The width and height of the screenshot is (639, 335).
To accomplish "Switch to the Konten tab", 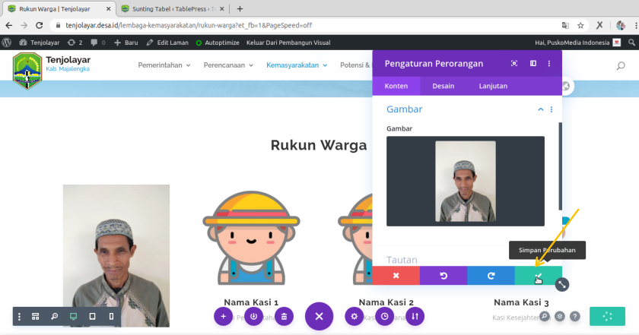I will (x=396, y=86).
